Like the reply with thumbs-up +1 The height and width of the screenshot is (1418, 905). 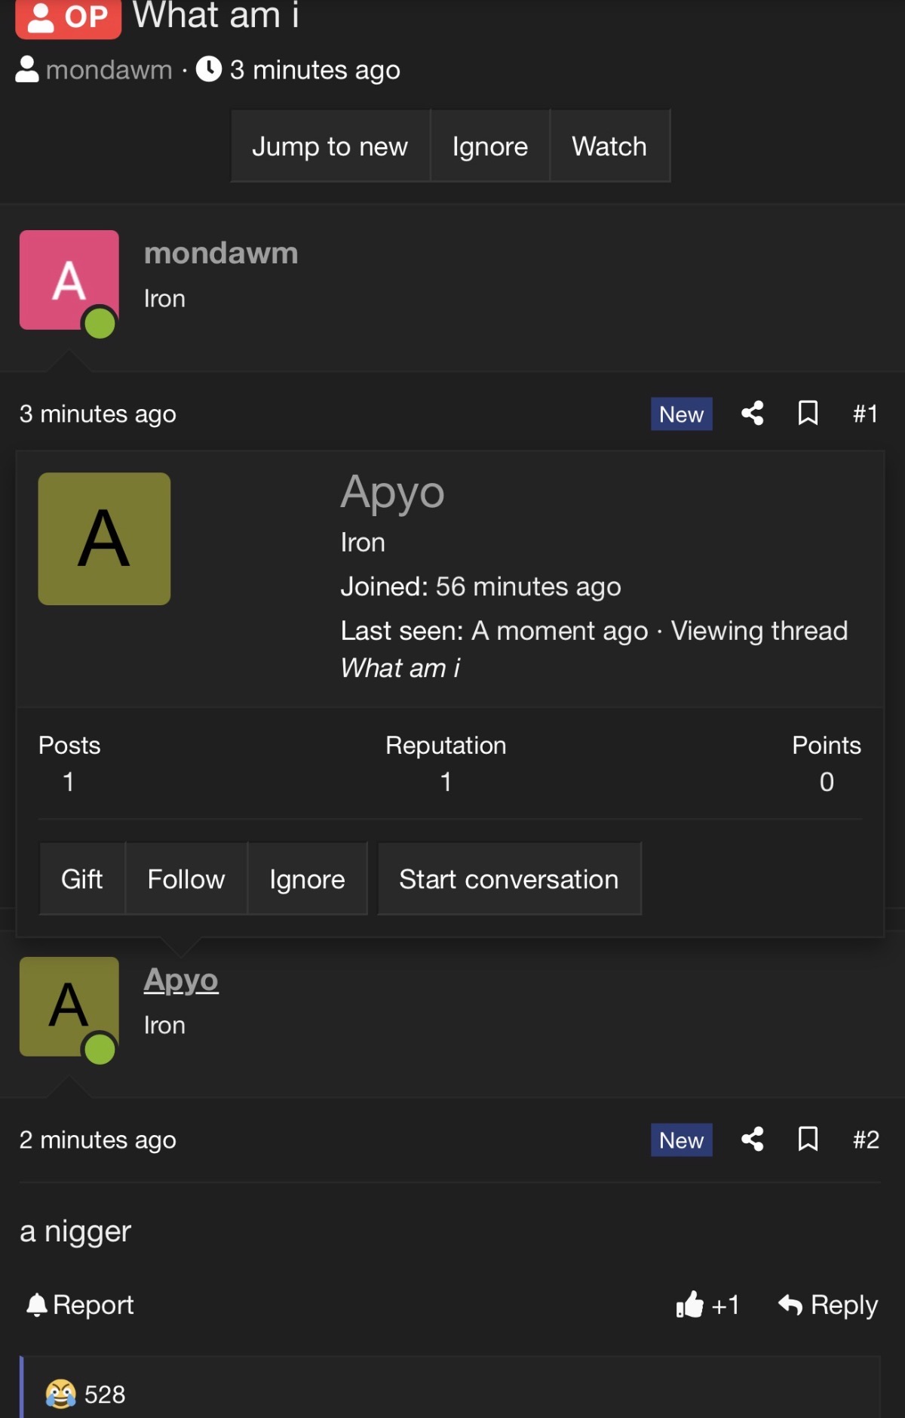point(707,1305)
